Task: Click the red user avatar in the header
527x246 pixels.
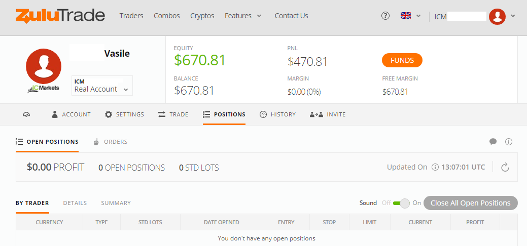Action: 497,16
